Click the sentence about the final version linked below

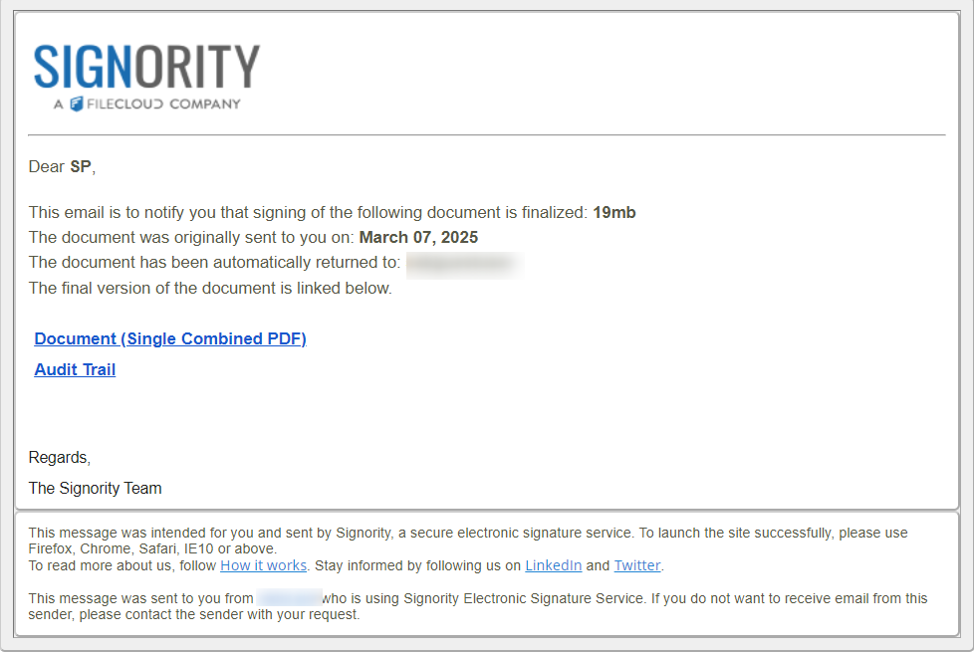(x=210, y=289)
